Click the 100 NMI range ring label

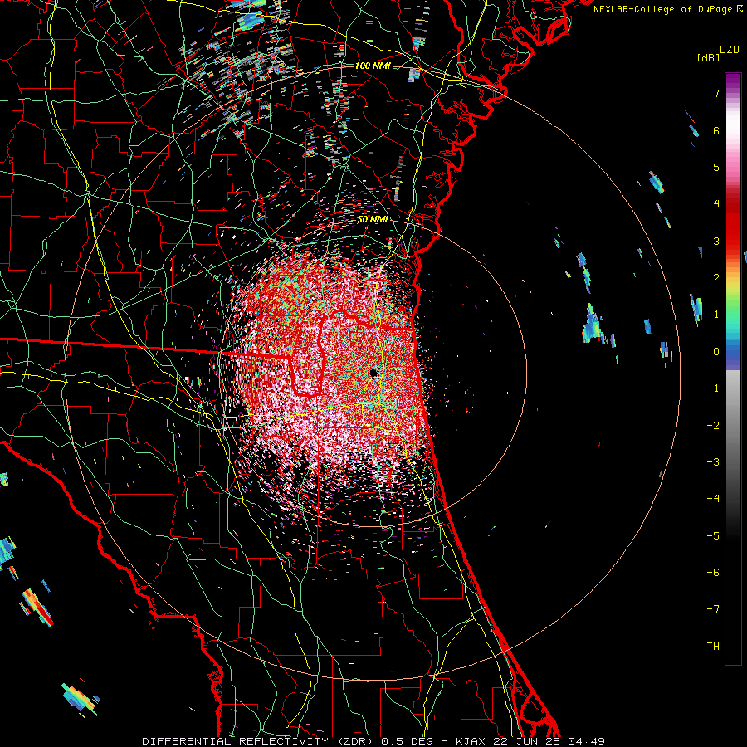(373, 66)
